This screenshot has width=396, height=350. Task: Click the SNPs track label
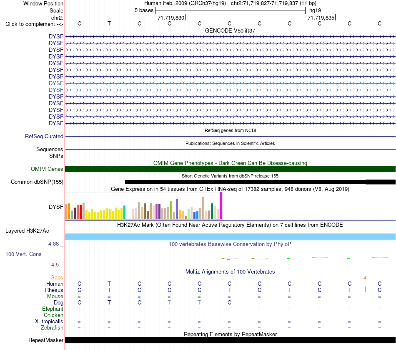tap(56, 156)
